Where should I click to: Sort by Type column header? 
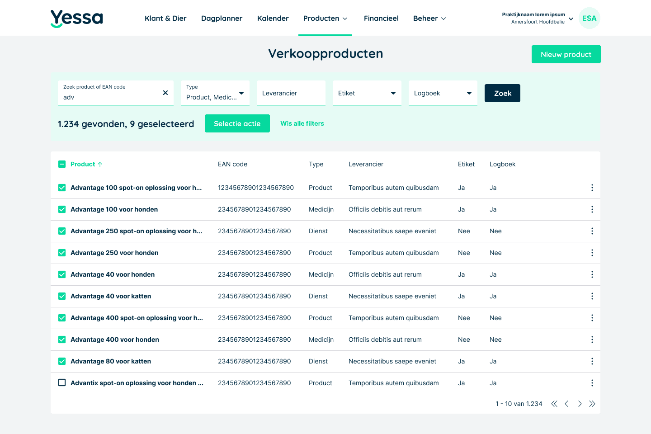[316, 164]
